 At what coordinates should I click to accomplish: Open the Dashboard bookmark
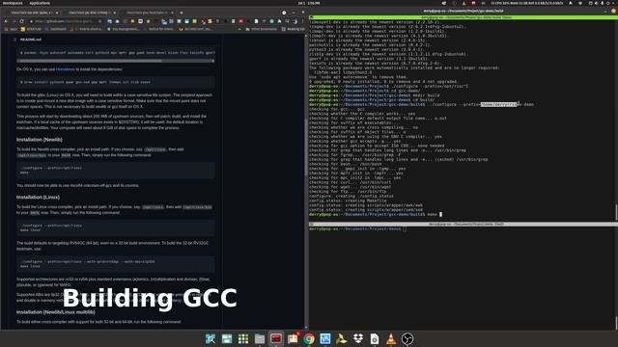(x=56, y=29)
